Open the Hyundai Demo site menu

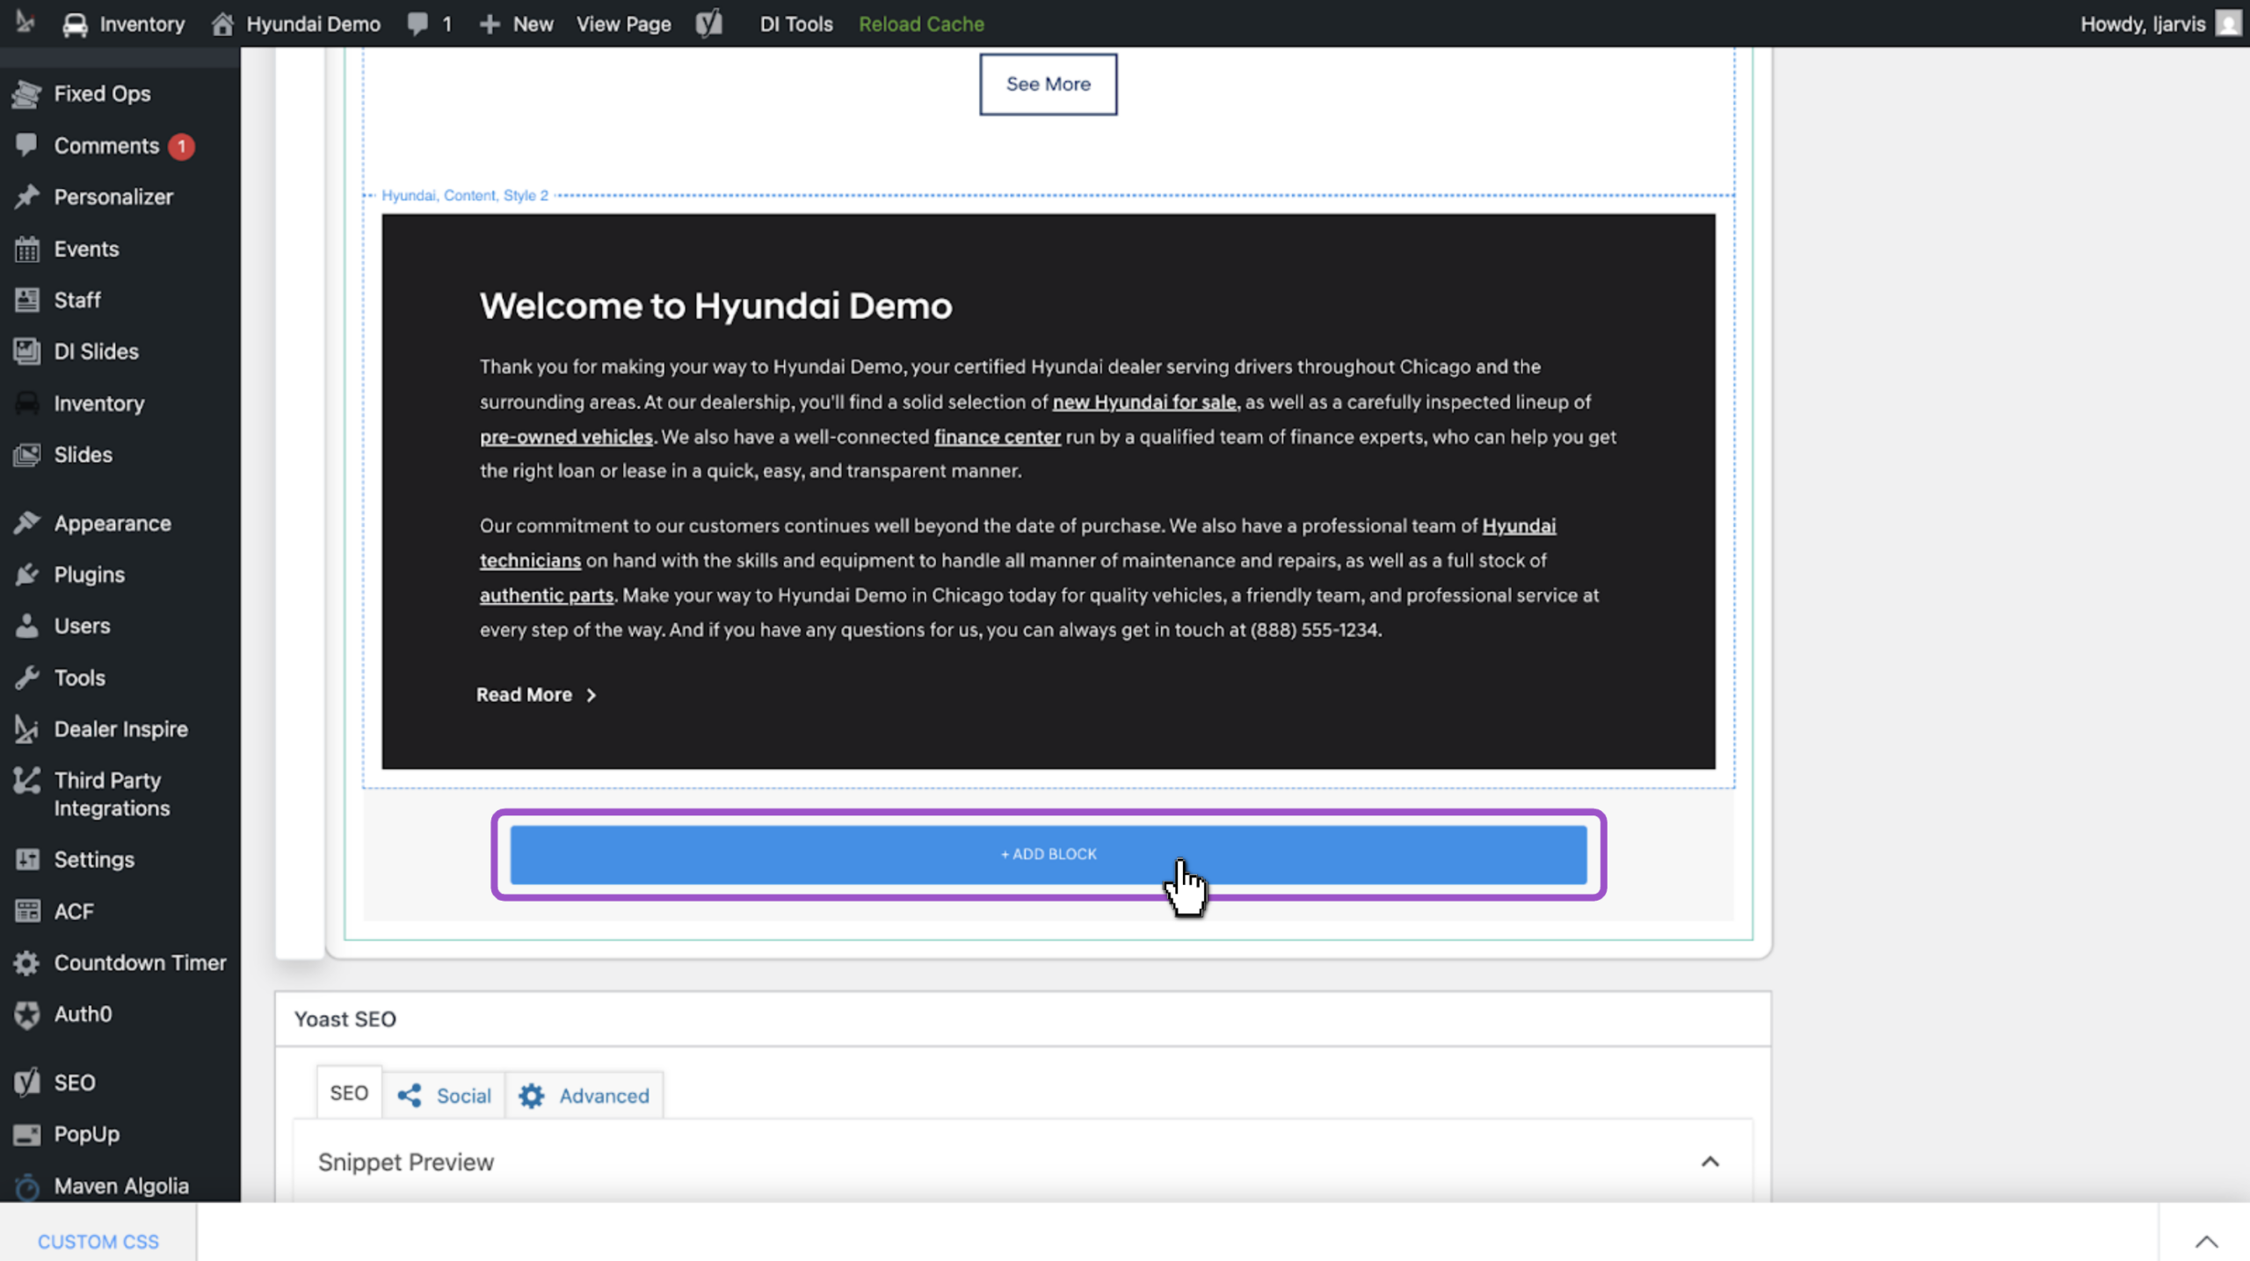tap(296, 24)
